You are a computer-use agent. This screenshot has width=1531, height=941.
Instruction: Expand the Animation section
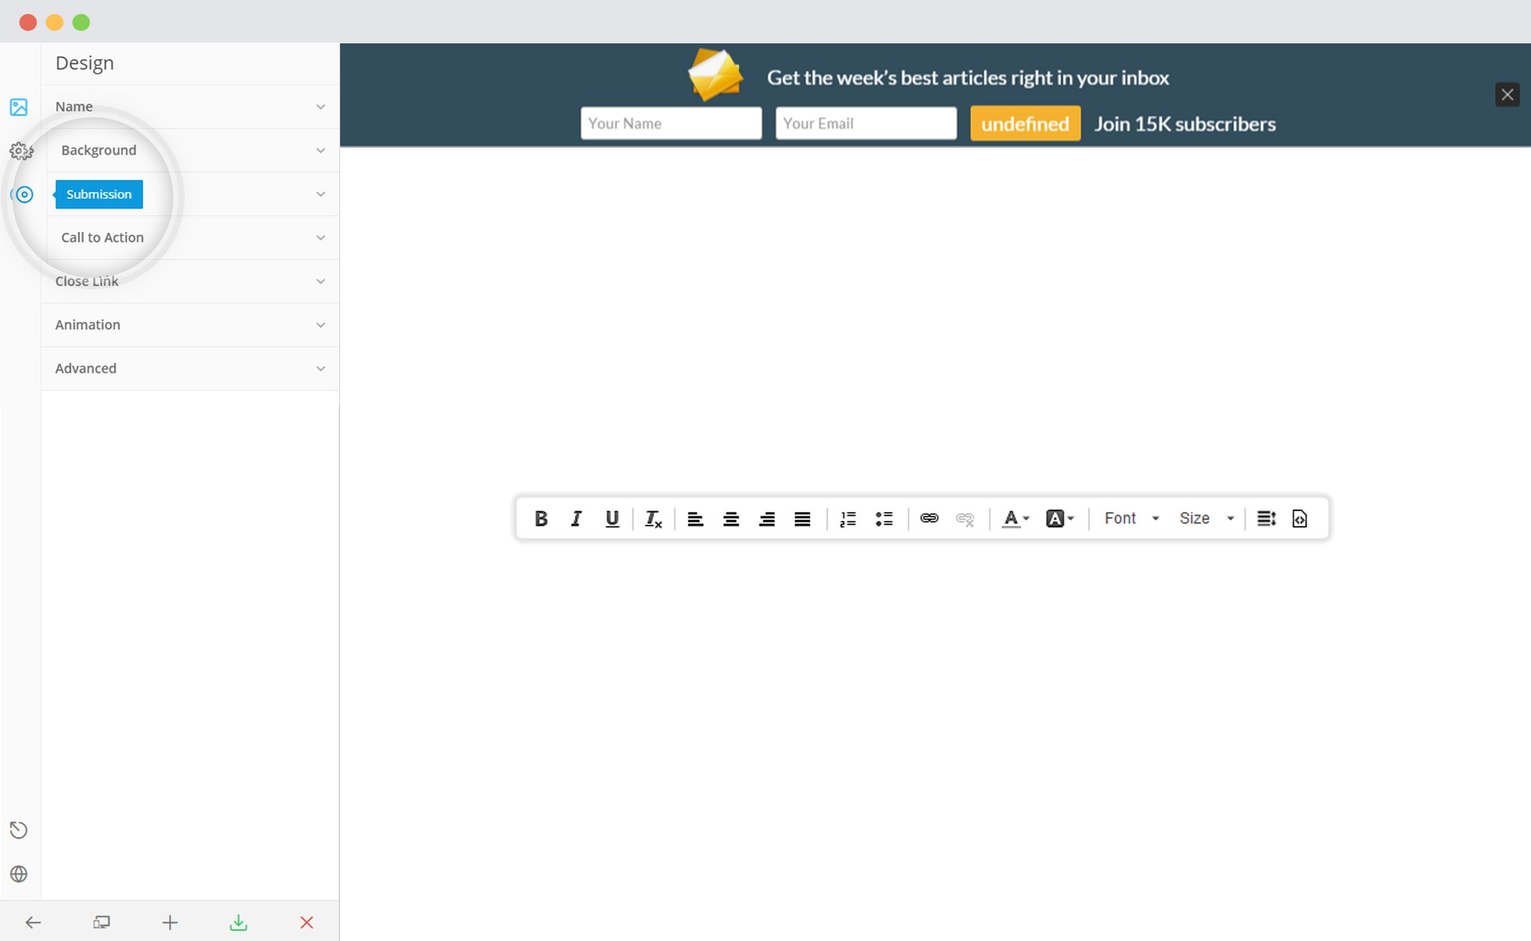[x=190, y=324]
